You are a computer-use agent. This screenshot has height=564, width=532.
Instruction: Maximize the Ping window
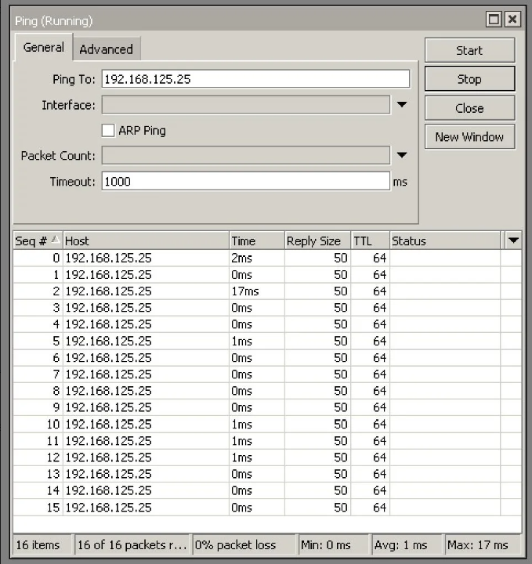point(494,20)
